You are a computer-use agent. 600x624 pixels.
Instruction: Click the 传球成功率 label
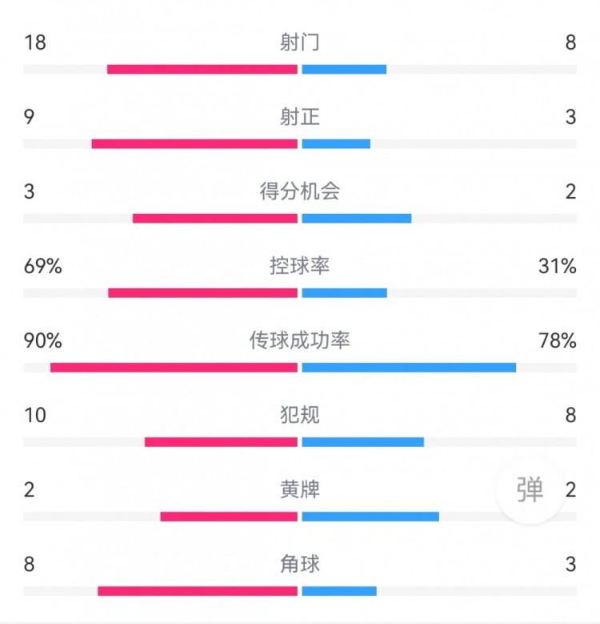300,340
